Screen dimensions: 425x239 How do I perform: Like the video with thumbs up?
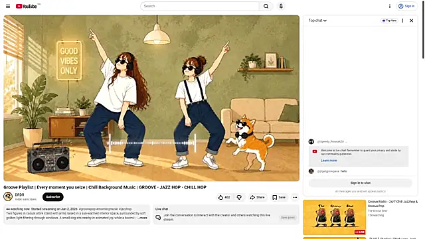coord(224,197)
